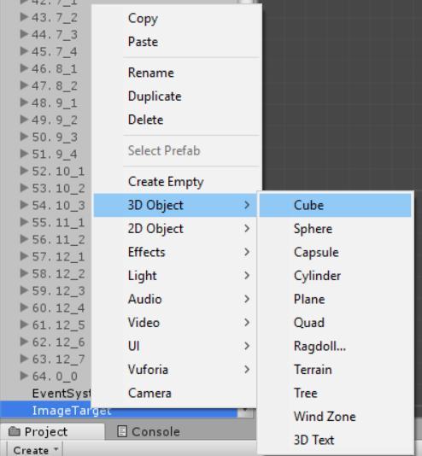Image resolution: width=422 pixels, height=456 pixels.
Task: Open the Light submenu arrow
Action: (x=247, y=276)
